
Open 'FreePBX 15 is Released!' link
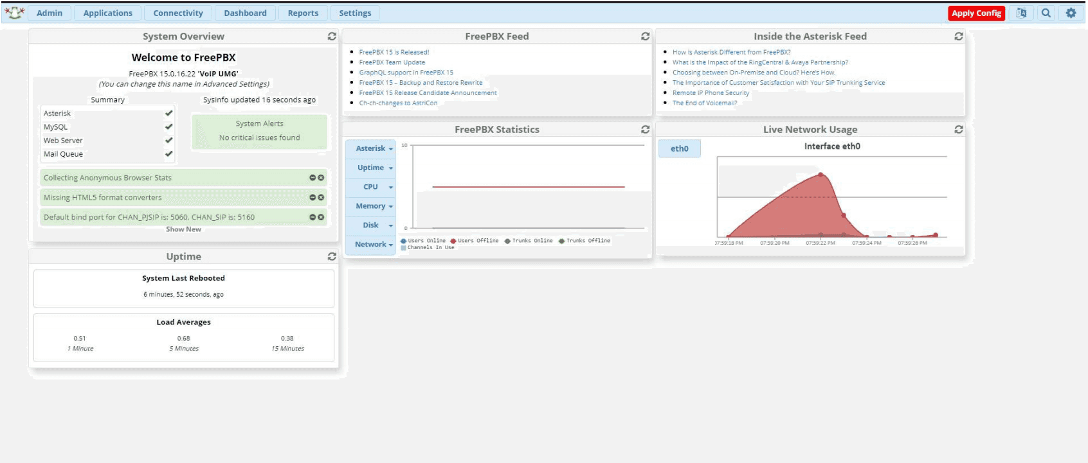[x=394, y=52]
